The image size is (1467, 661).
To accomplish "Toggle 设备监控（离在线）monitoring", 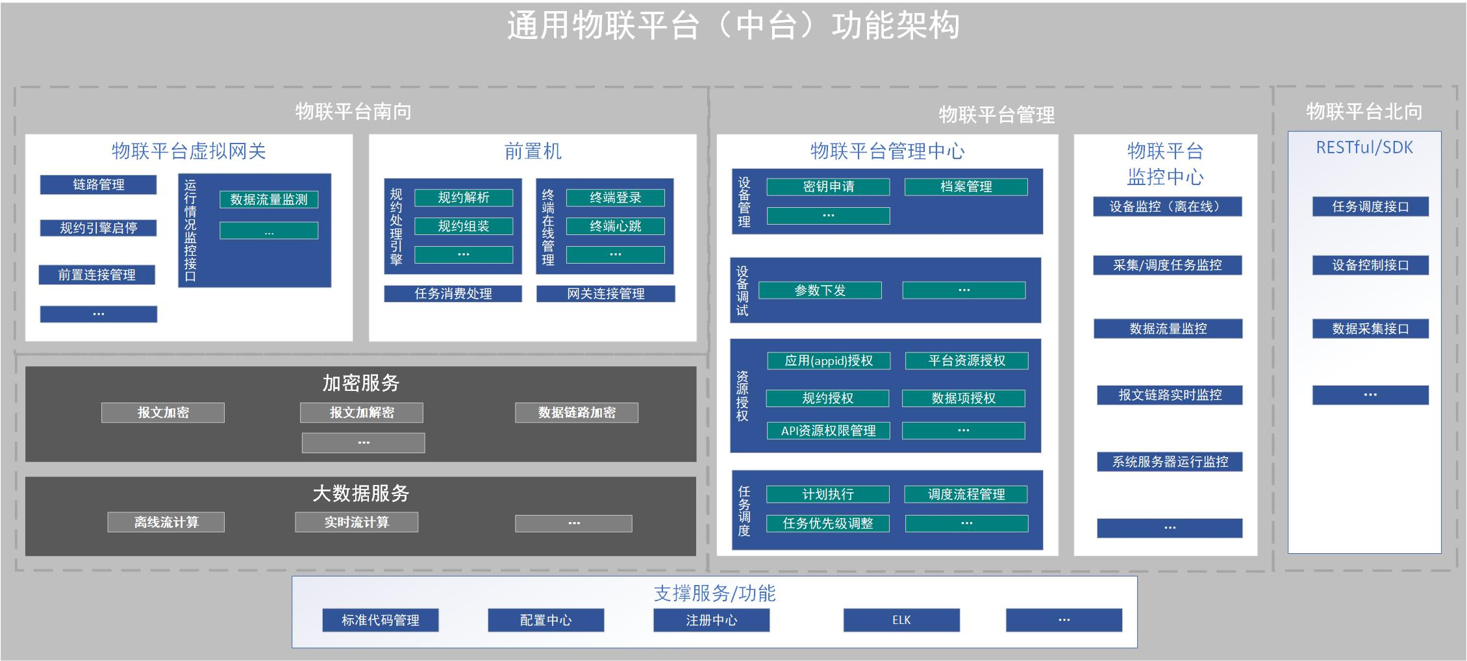I will pyautogui.click(x=1169, y=207).
